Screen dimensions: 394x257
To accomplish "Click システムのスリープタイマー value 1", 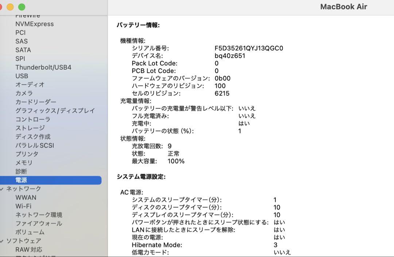I will tap(275, 200).
